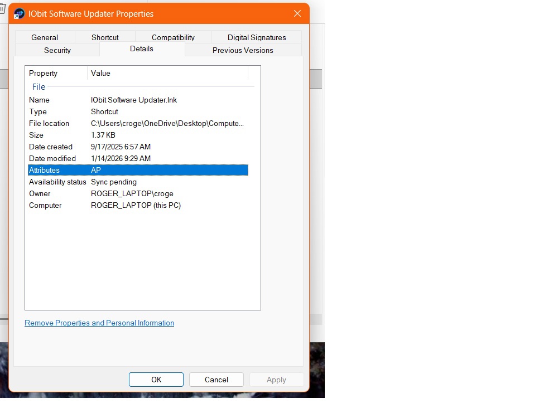Screen dimensions: 558x418
Task: Click the Value column header
Action: (101, 73)
